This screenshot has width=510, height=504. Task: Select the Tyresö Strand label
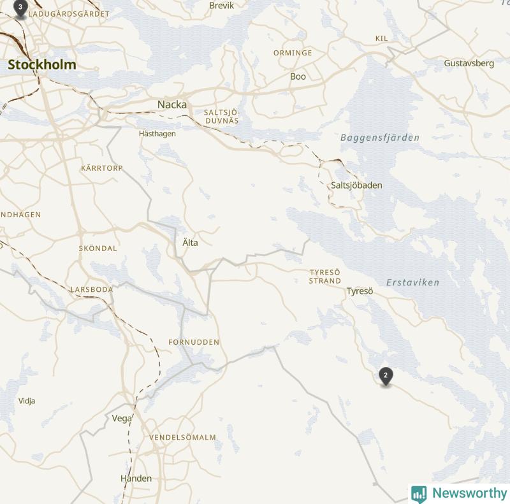click(x=325, y=277)
